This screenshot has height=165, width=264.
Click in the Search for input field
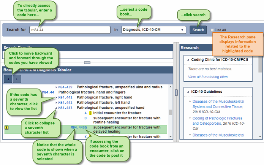point(70,30)
